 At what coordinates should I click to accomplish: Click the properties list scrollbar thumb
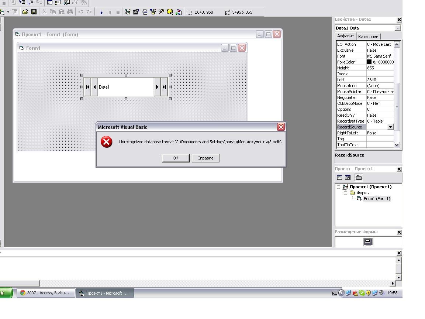pos(397,107)
